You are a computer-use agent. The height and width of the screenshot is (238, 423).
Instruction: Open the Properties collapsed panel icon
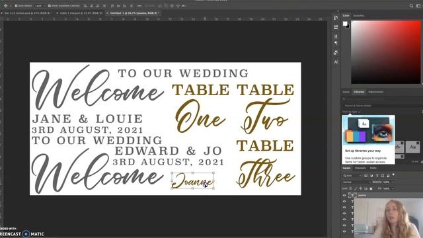(x=336, y=27)
